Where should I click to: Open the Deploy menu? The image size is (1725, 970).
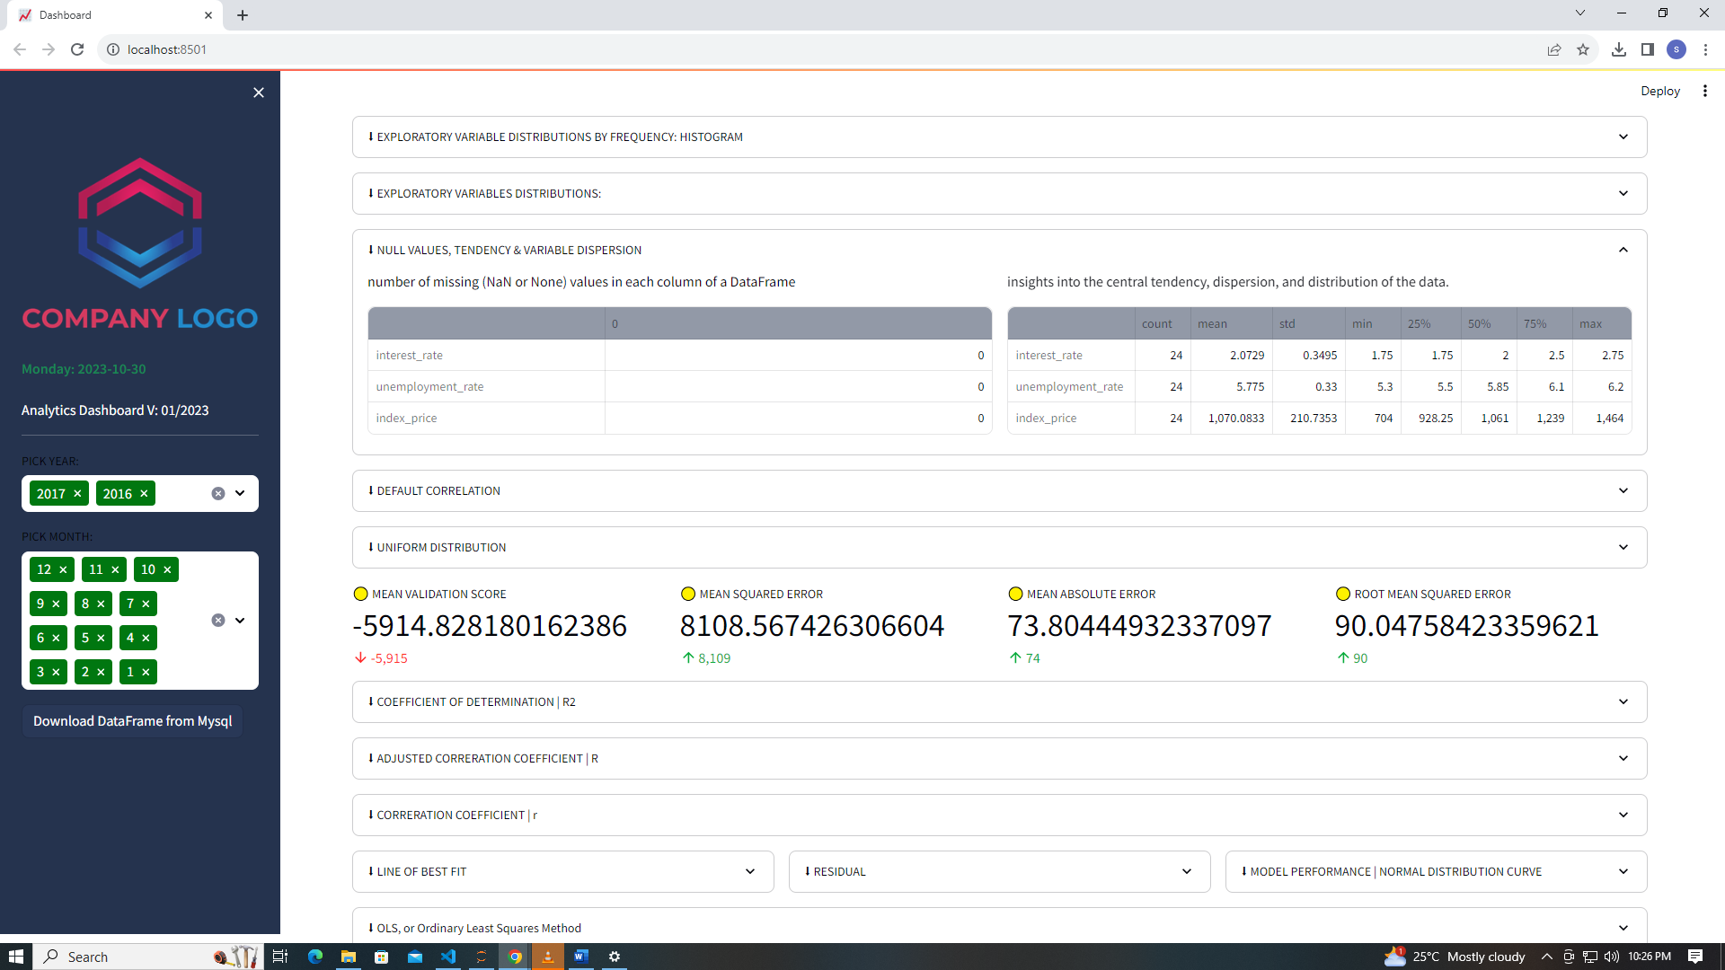point(1661,91)
